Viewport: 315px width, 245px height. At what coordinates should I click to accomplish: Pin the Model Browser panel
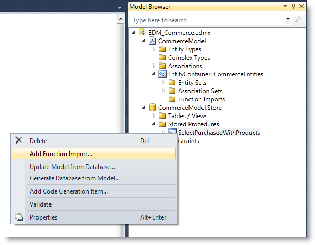coord(293,7)
